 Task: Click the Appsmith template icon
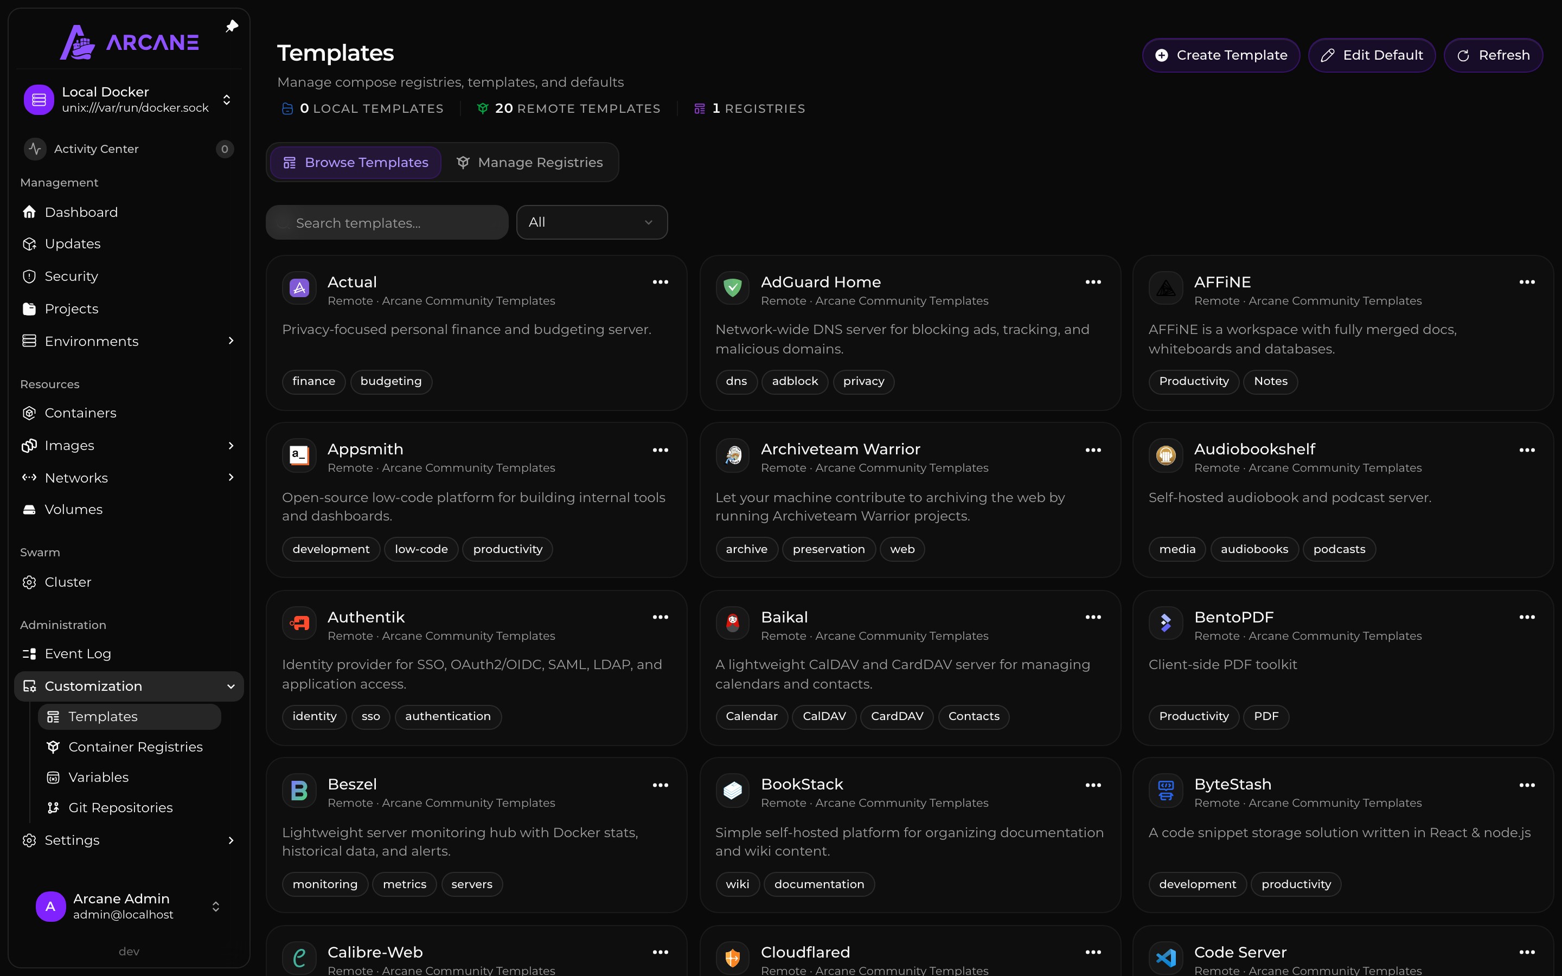[299, 455]
